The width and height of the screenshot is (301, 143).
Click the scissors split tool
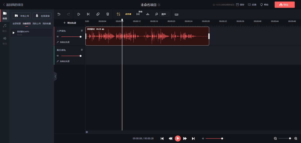point(88,14)
